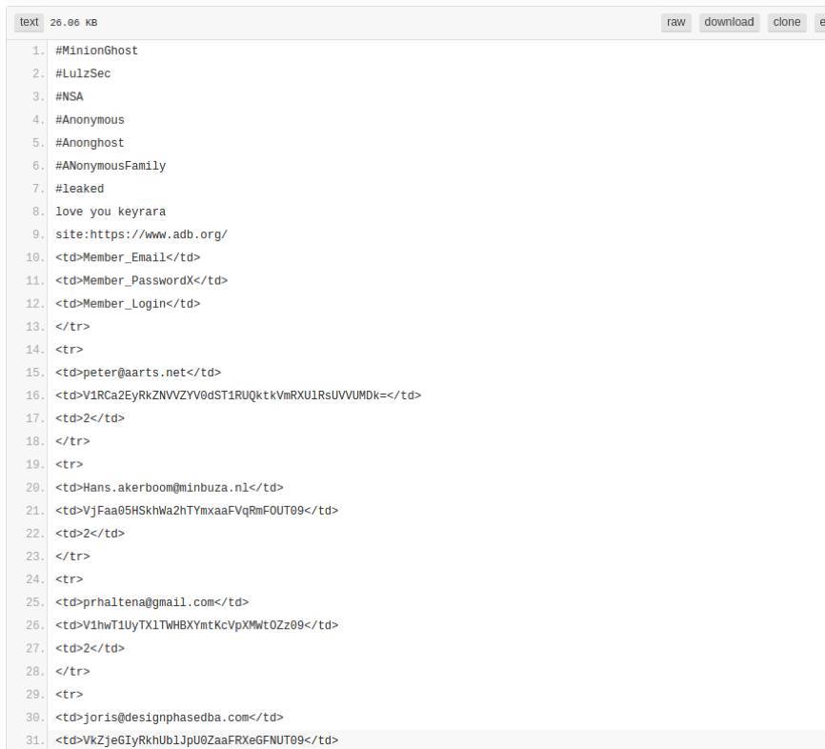
Task: Click the download button
Action: 729,22
